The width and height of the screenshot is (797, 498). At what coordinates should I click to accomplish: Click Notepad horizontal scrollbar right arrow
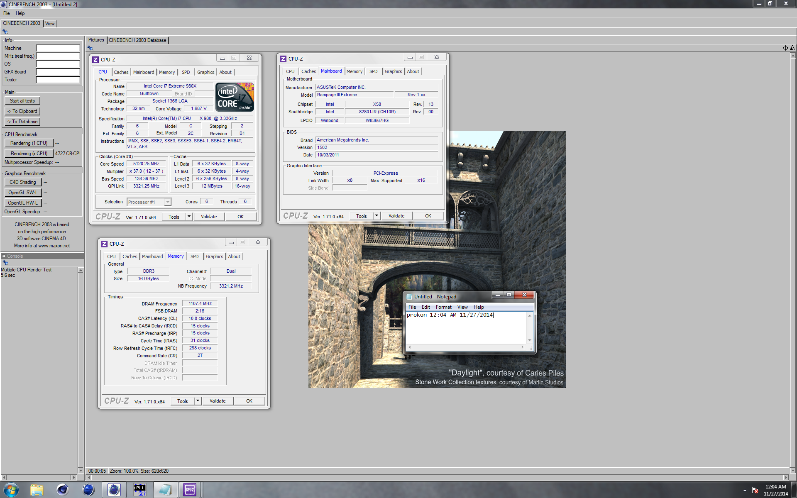(522, 347)
